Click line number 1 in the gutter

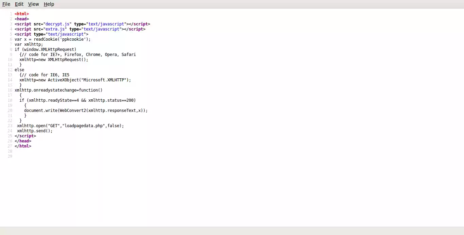11,14
